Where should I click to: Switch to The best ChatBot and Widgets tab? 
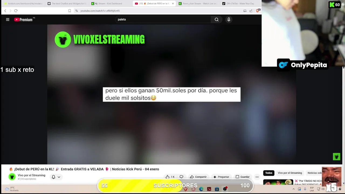click(67, 4)
